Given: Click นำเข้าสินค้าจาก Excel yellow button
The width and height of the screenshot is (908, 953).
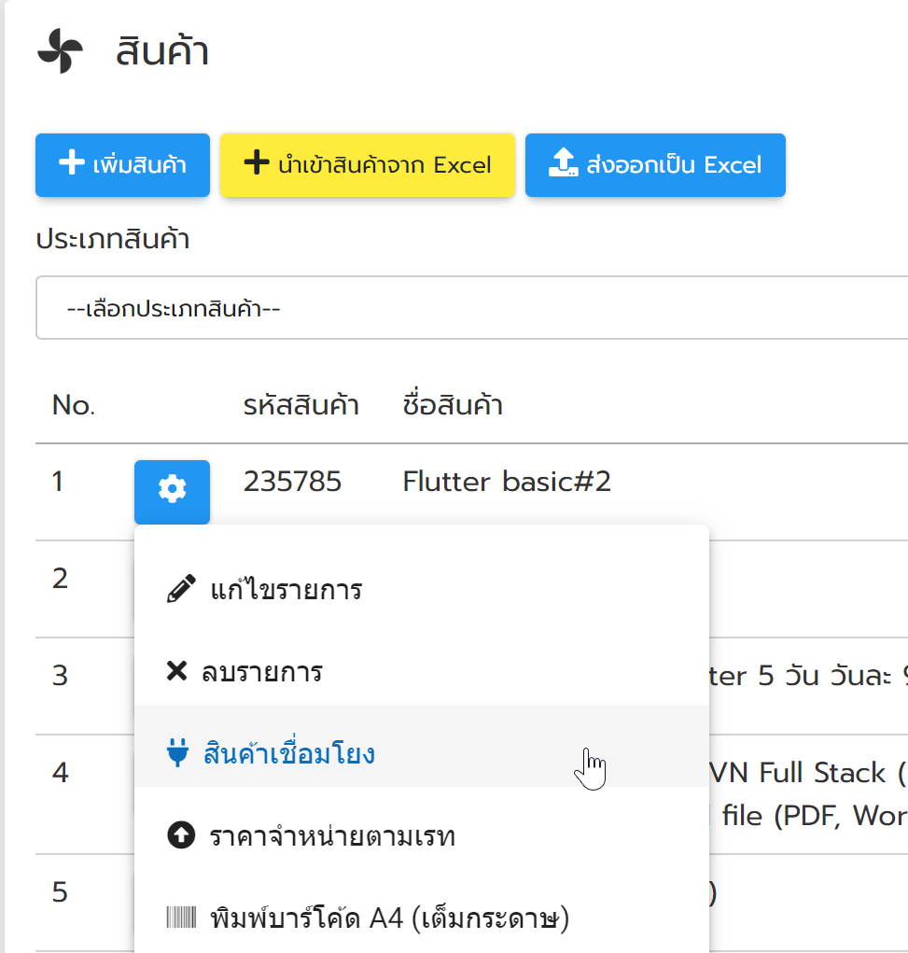Looking at the screenshot, I should click(x=368, y=165).
